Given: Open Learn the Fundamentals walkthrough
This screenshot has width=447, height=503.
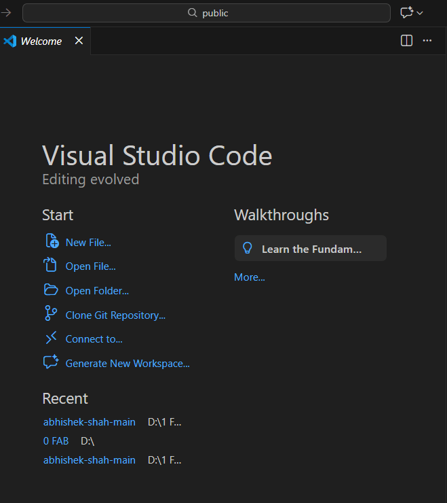Looking at the screenshot, I should [310, 248].
